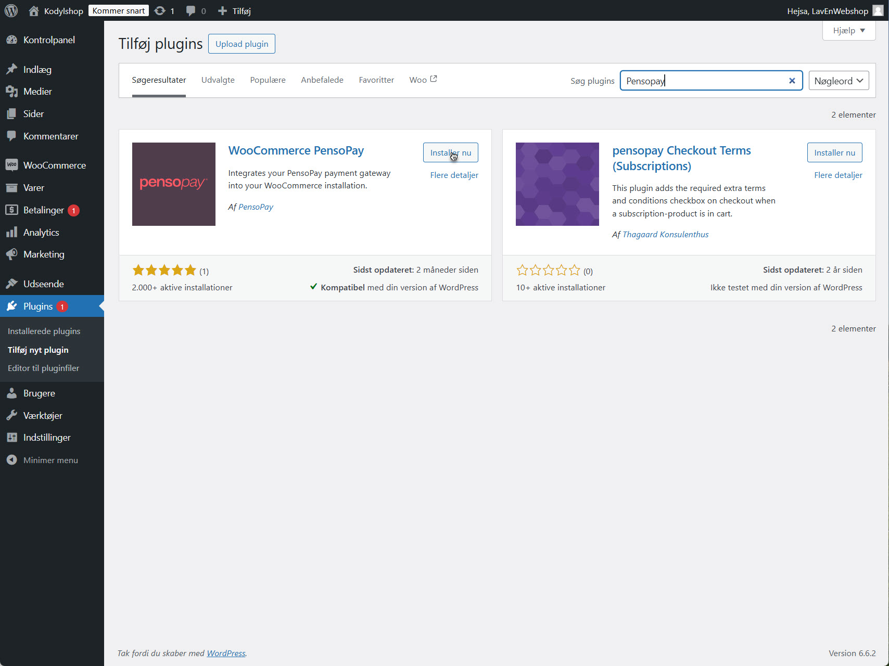Open Medier via the media icon
Viewport: 889px width, 666px height.
pyautogui.click(x=11, y=91)
